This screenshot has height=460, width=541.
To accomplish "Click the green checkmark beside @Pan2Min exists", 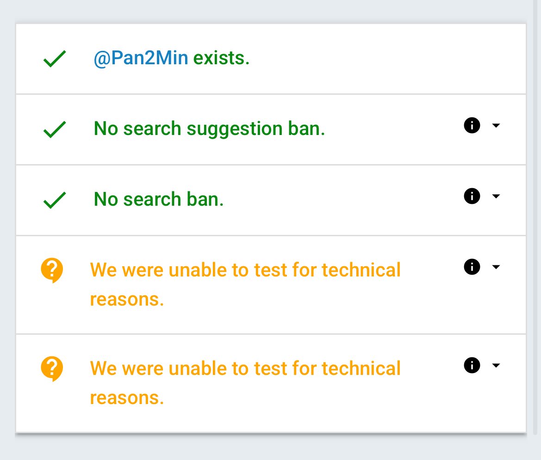I will tap(55, 59).
